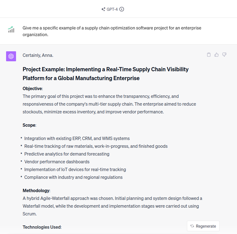237x234 pixels.
Task: Click the "Technologies Used:" text at bottom
Action: [x=42, y=227]
